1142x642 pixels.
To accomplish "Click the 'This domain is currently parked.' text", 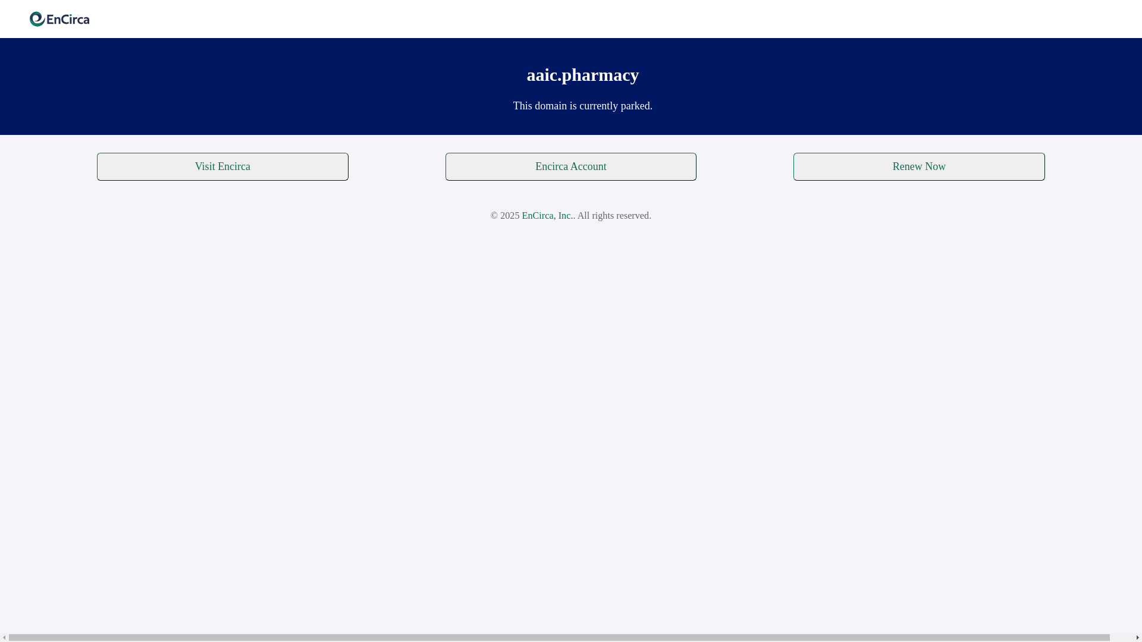I will click(x=583, y=106).
